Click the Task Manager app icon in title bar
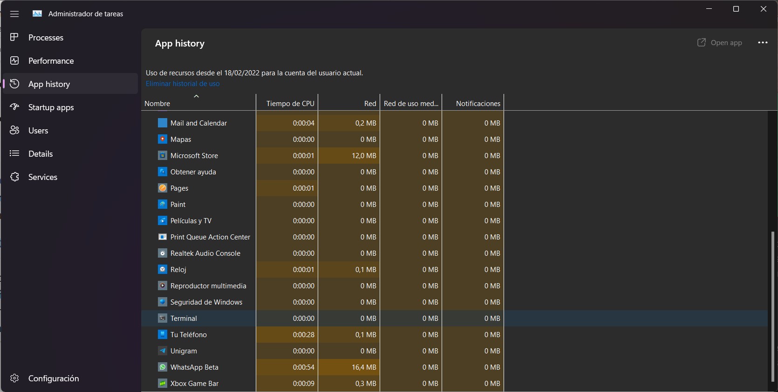 click(37, 14)
